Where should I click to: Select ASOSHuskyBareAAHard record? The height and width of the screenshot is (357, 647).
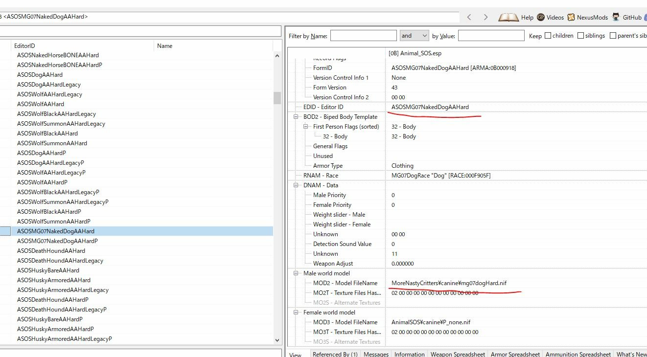tap(48, 270)
